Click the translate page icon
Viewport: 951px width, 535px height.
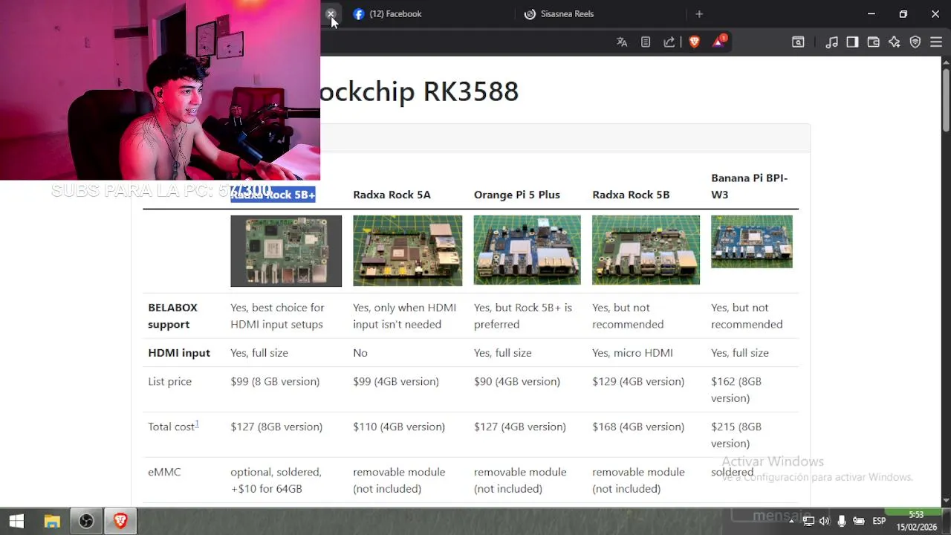pos(622,42)
